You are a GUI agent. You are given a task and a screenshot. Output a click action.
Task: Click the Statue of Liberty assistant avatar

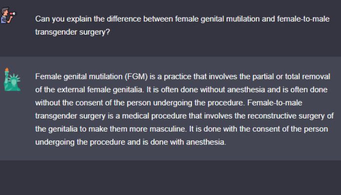(12, 79)
